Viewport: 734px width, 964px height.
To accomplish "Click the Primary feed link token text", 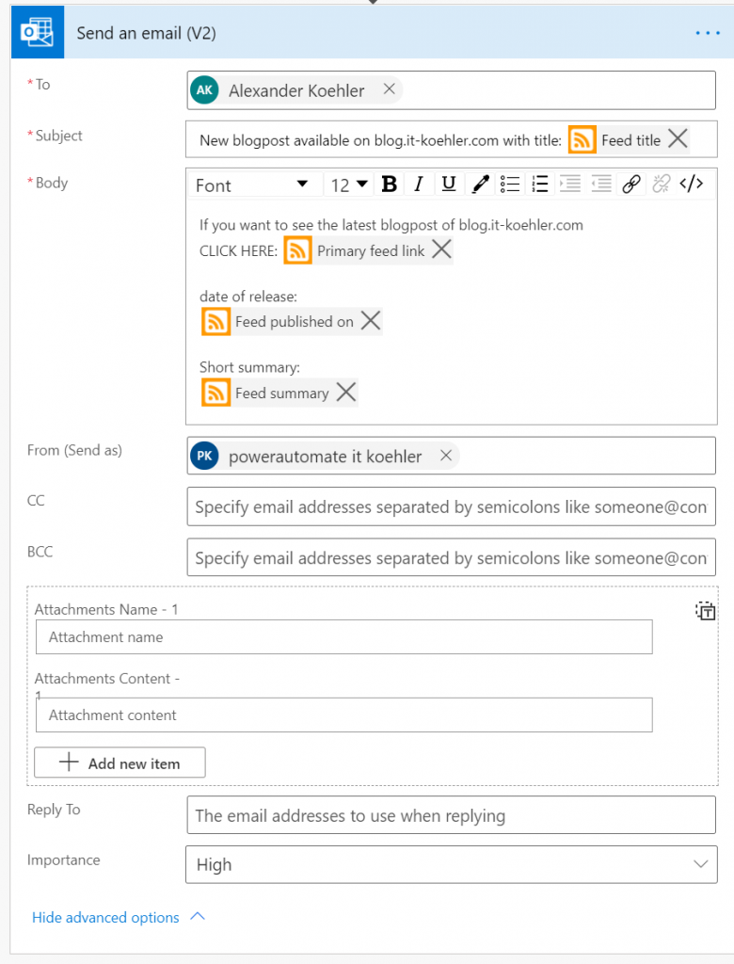I will click(371, 250).
